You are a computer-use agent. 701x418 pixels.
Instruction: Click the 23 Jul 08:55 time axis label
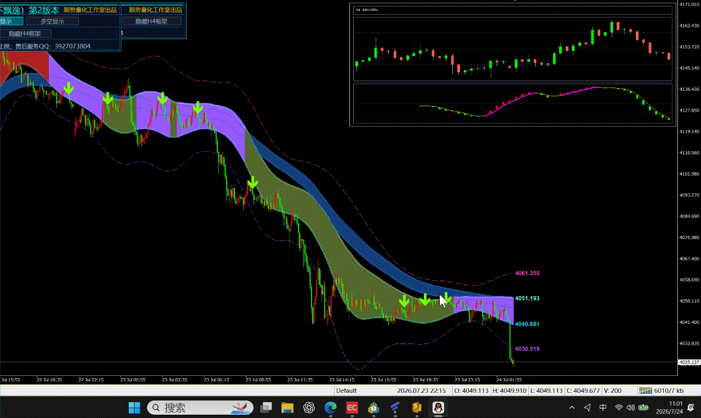coord(258,379)
